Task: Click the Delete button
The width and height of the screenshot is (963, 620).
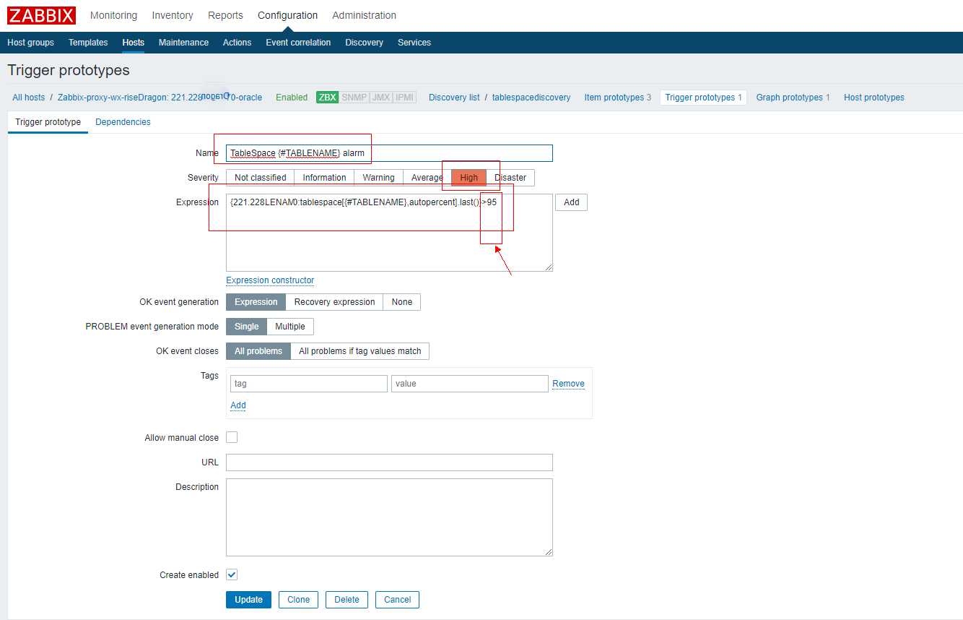Action: tap(347, 600)
